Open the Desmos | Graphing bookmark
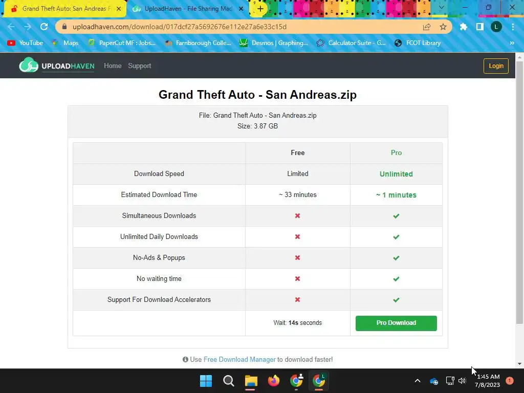This screenshot has height=393, width=524. pyautogui.click(x=274, y=43)
